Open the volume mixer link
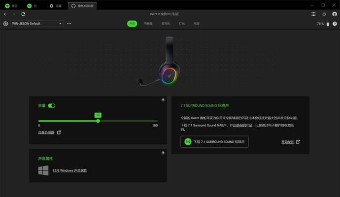Viewport: 340px width, 197px height. (x=46, y=132)
